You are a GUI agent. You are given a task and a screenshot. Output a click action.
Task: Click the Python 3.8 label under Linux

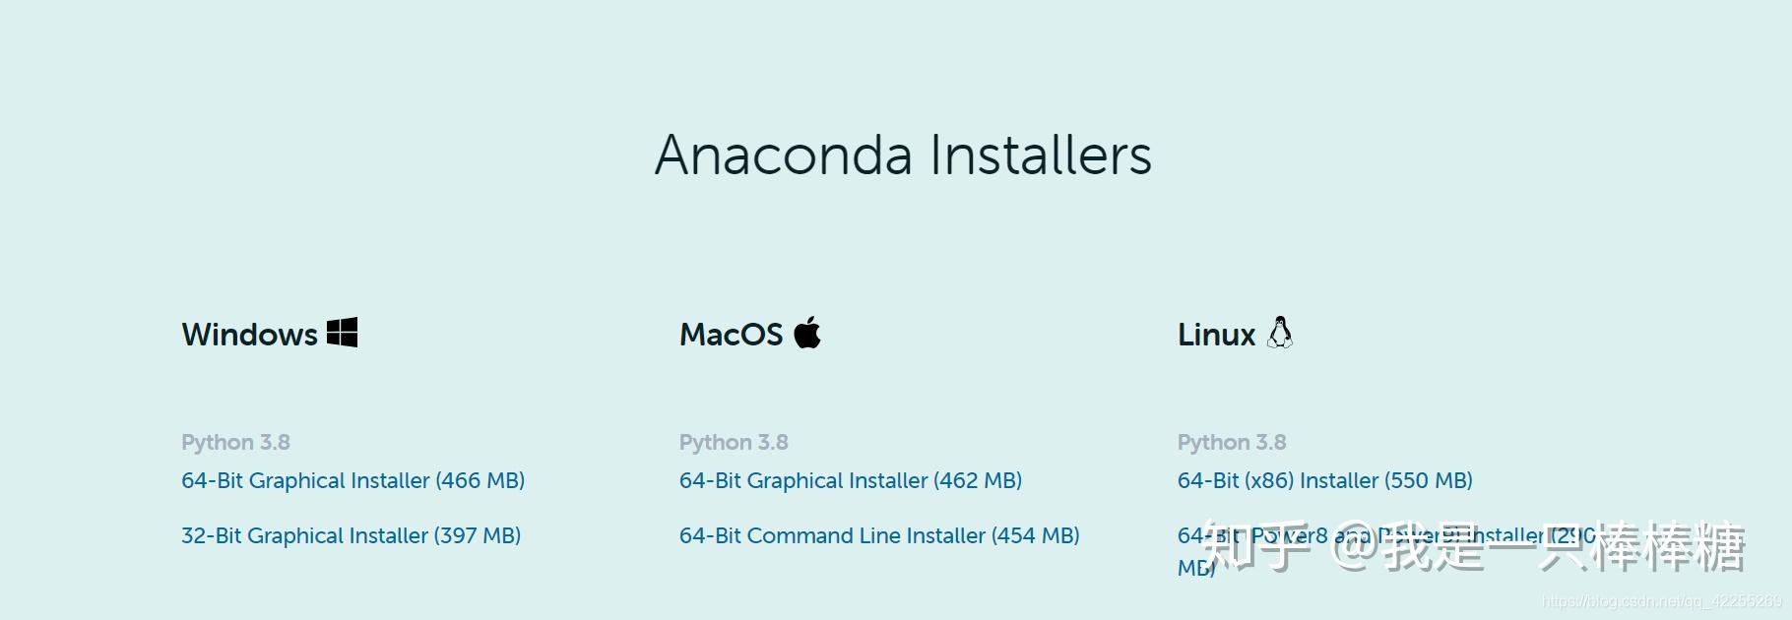1232,442
